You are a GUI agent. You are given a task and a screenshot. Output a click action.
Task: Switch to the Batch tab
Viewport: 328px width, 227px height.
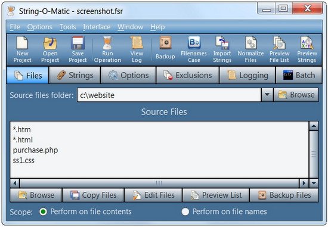pos(299,75)
